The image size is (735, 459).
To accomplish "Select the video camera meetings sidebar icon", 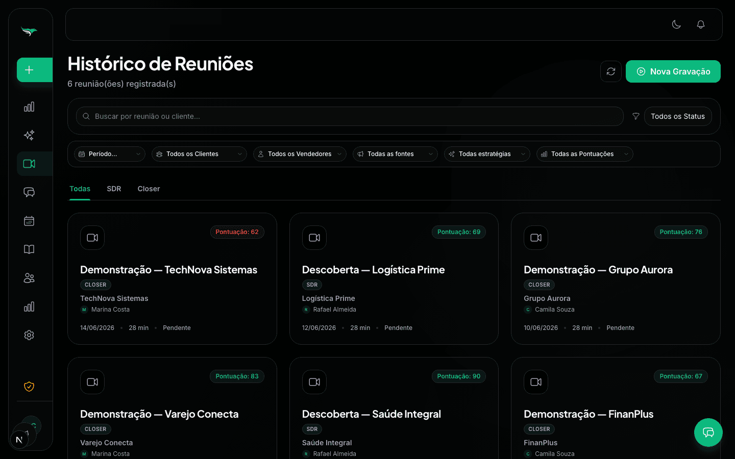I will tap(29, 164).
